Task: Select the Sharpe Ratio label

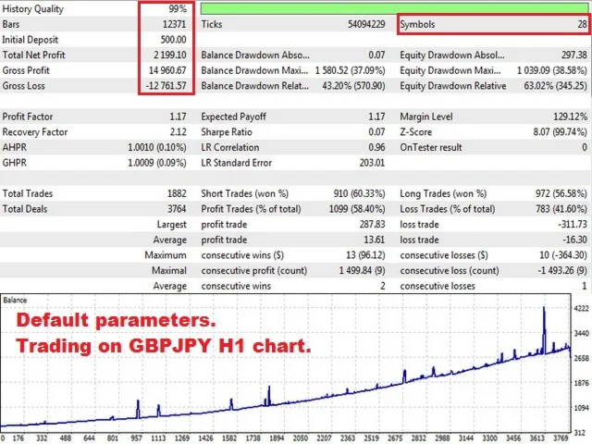Action: click(x=227, y=132)
